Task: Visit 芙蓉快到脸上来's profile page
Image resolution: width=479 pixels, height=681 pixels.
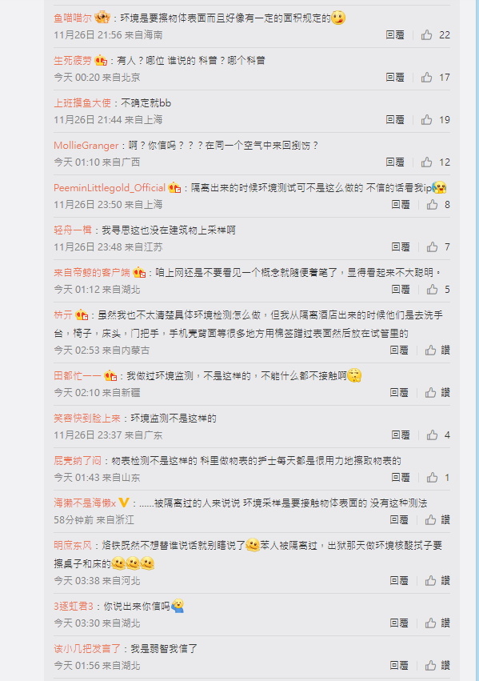Action: [x=87, y=419]
